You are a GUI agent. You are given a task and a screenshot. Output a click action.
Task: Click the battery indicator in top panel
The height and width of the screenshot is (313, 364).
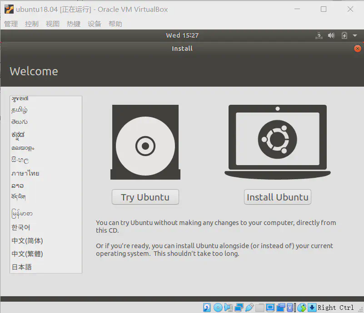pyautogui.click(x=344, y=35)
